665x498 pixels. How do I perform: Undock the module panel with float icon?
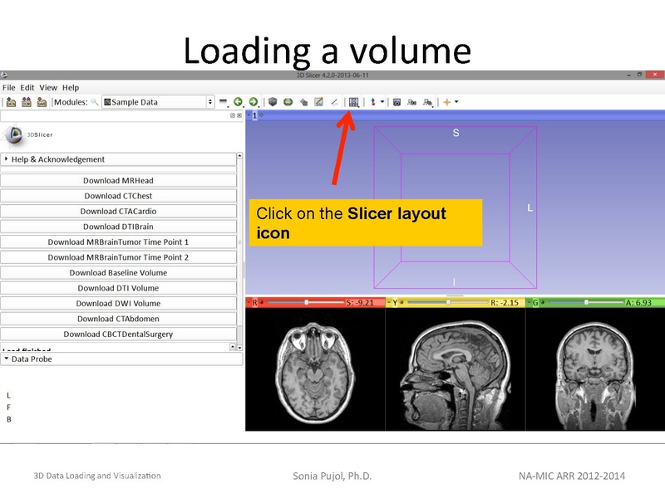pyautogui.click(x=233, y=115)
